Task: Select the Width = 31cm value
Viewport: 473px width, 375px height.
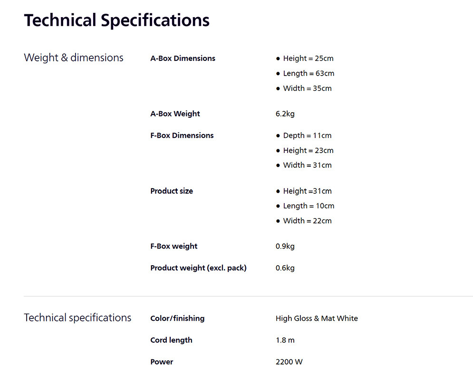Action: (307, 165)
